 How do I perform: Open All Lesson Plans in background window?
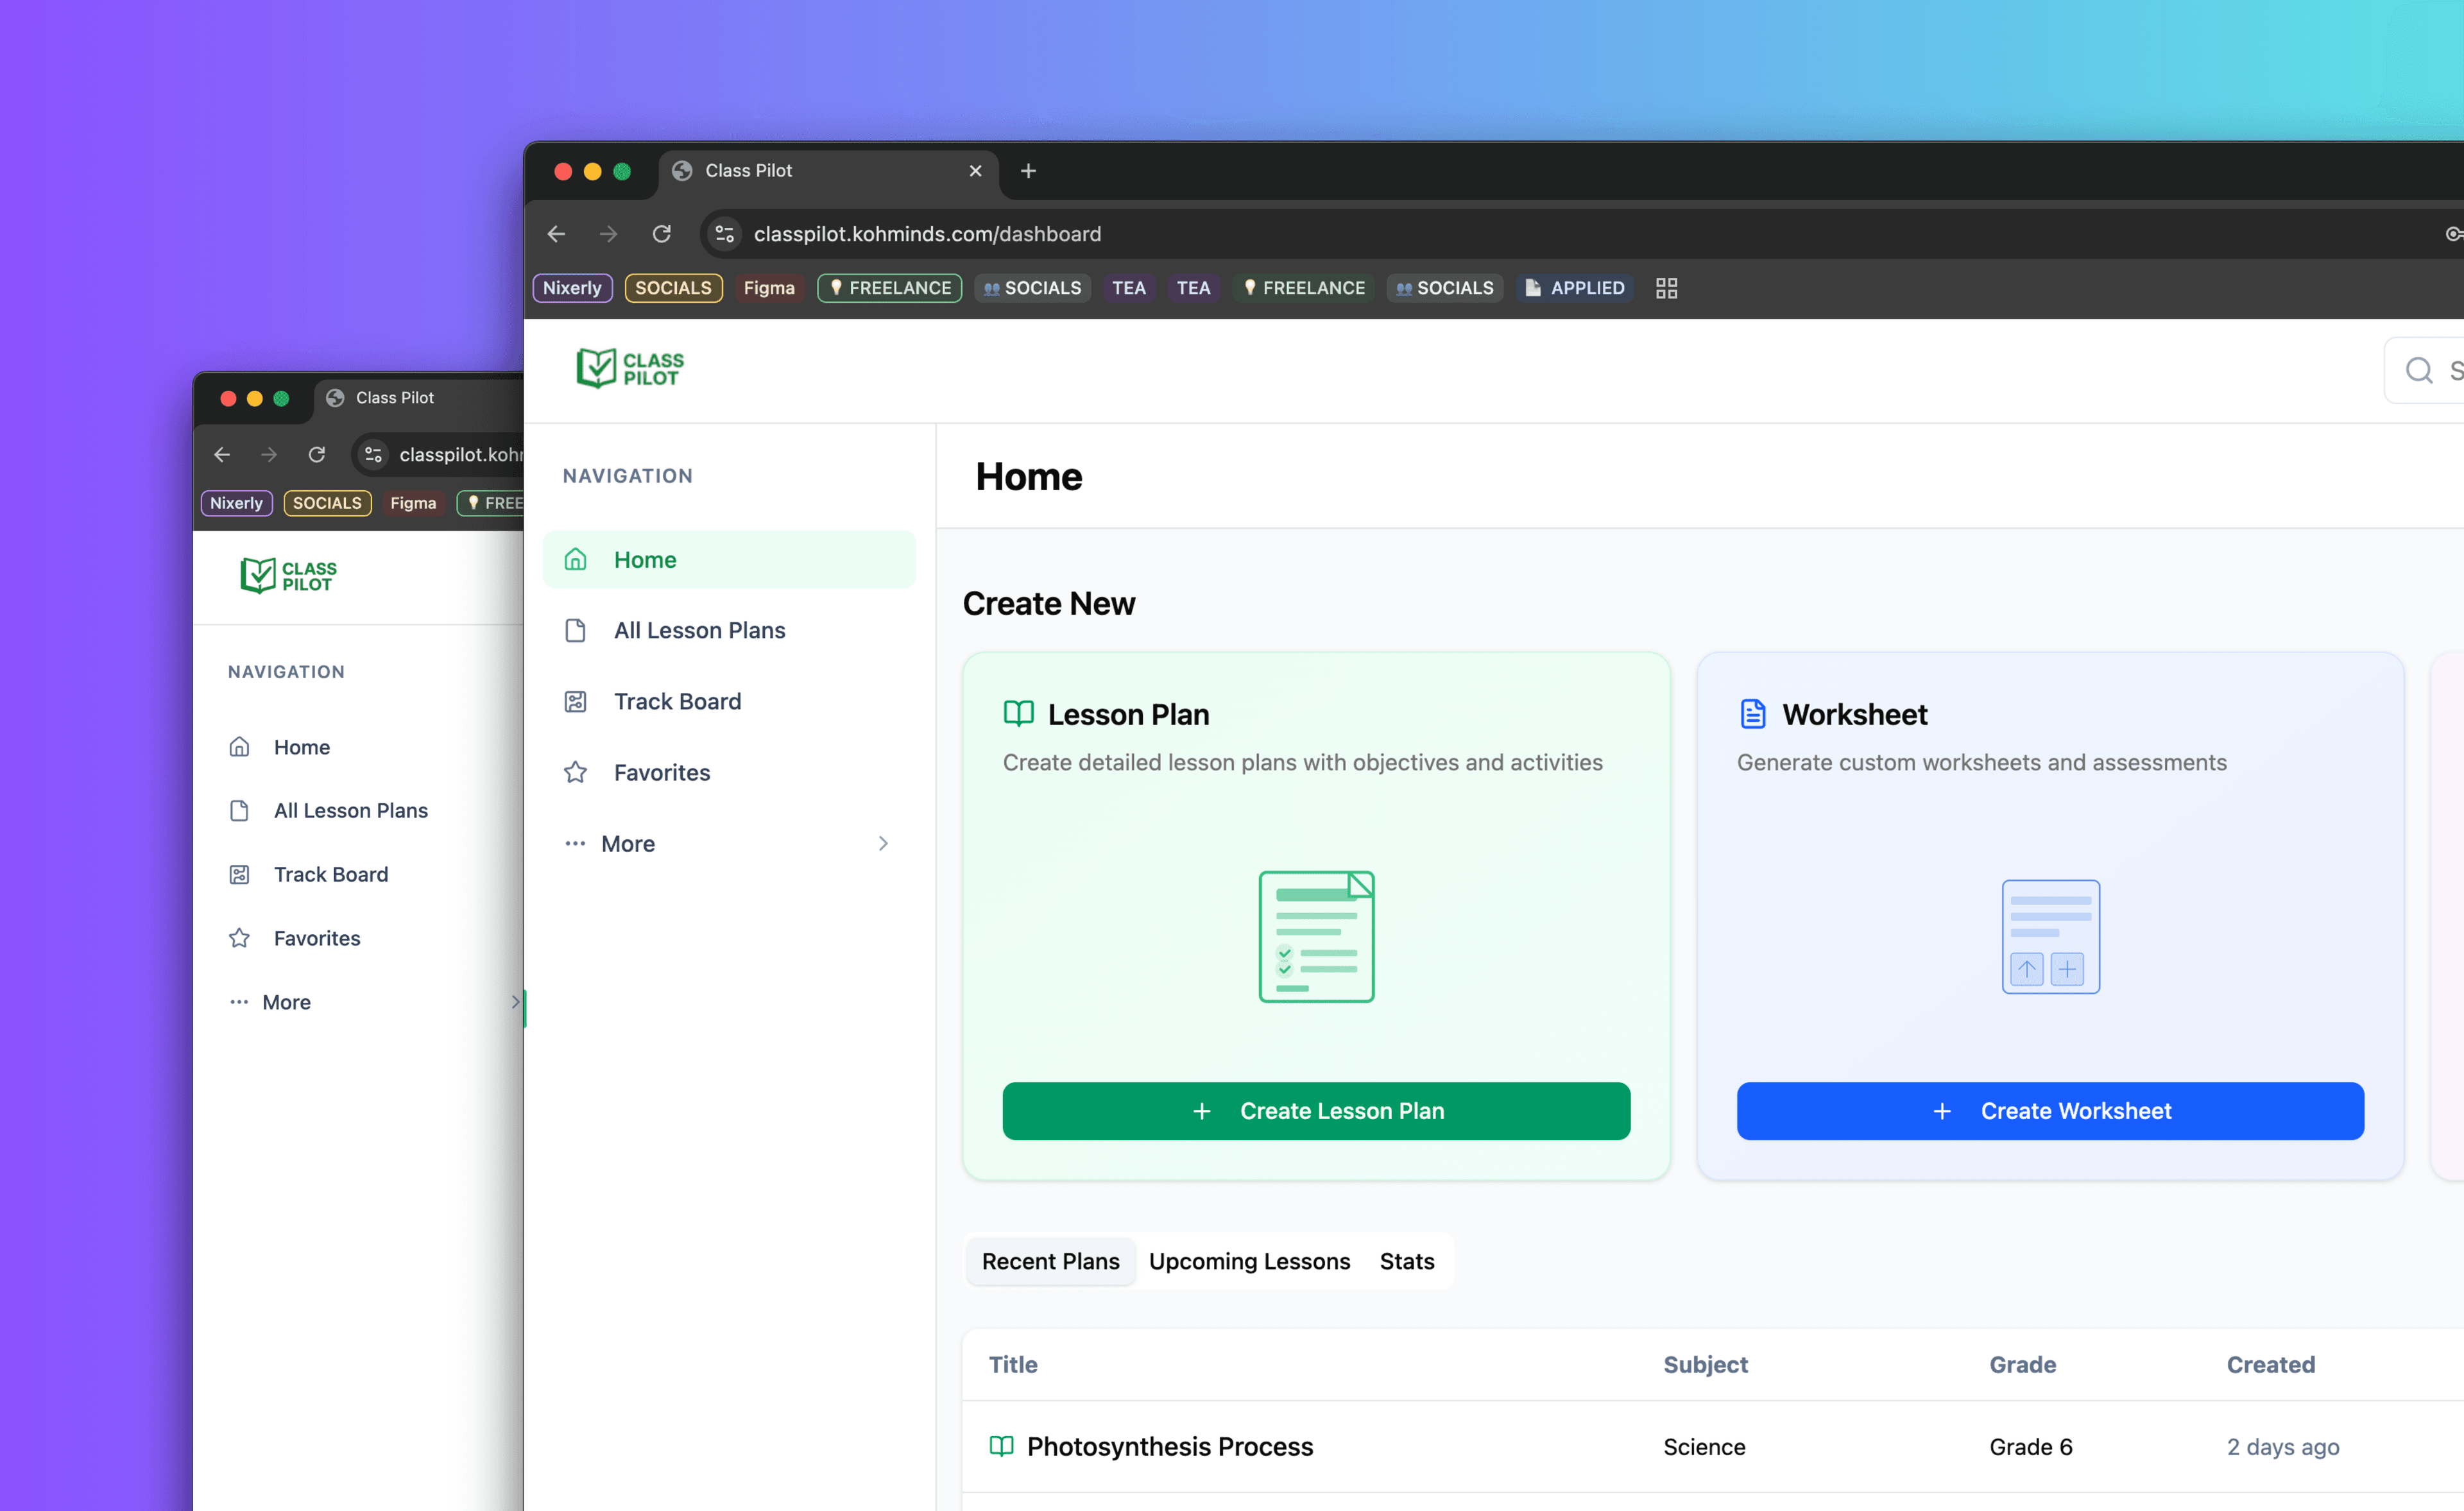(350, 811)
